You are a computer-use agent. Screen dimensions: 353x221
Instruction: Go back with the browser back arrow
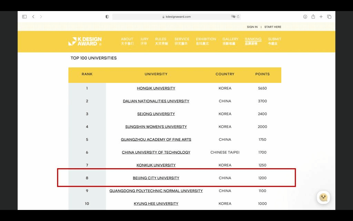33,17
